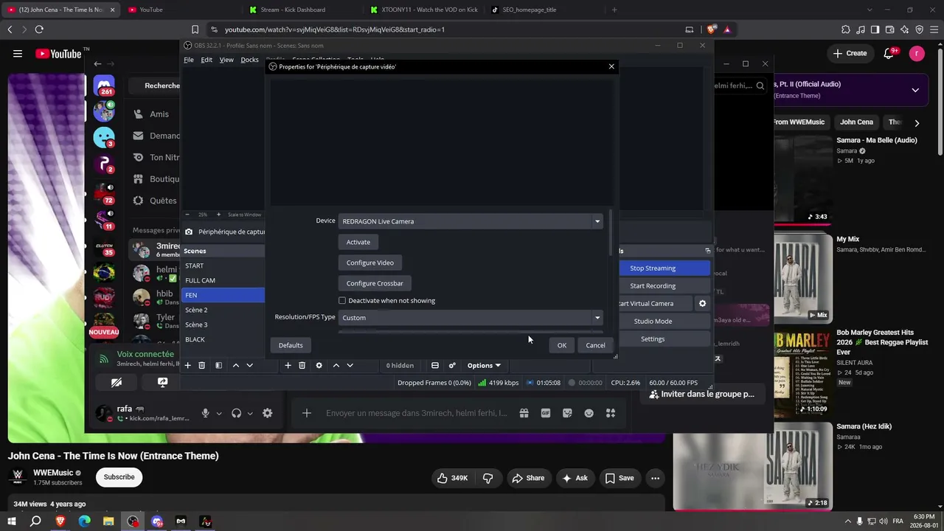Open the OBS File menu
This screenshot has width=944, height=531.
point(189,60)
